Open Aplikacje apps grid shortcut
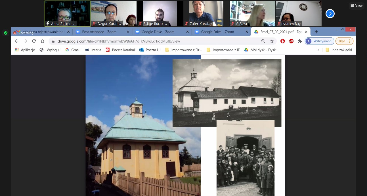Viewport: 367px width, 196px height. point(25,50)
